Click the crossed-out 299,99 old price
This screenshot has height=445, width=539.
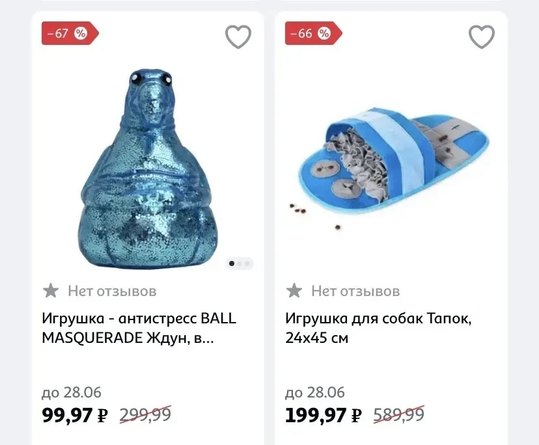tap(145, 415)
